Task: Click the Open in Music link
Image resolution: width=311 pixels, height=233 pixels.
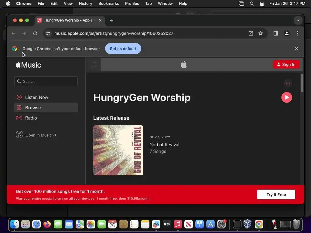Action: [36, 135]
